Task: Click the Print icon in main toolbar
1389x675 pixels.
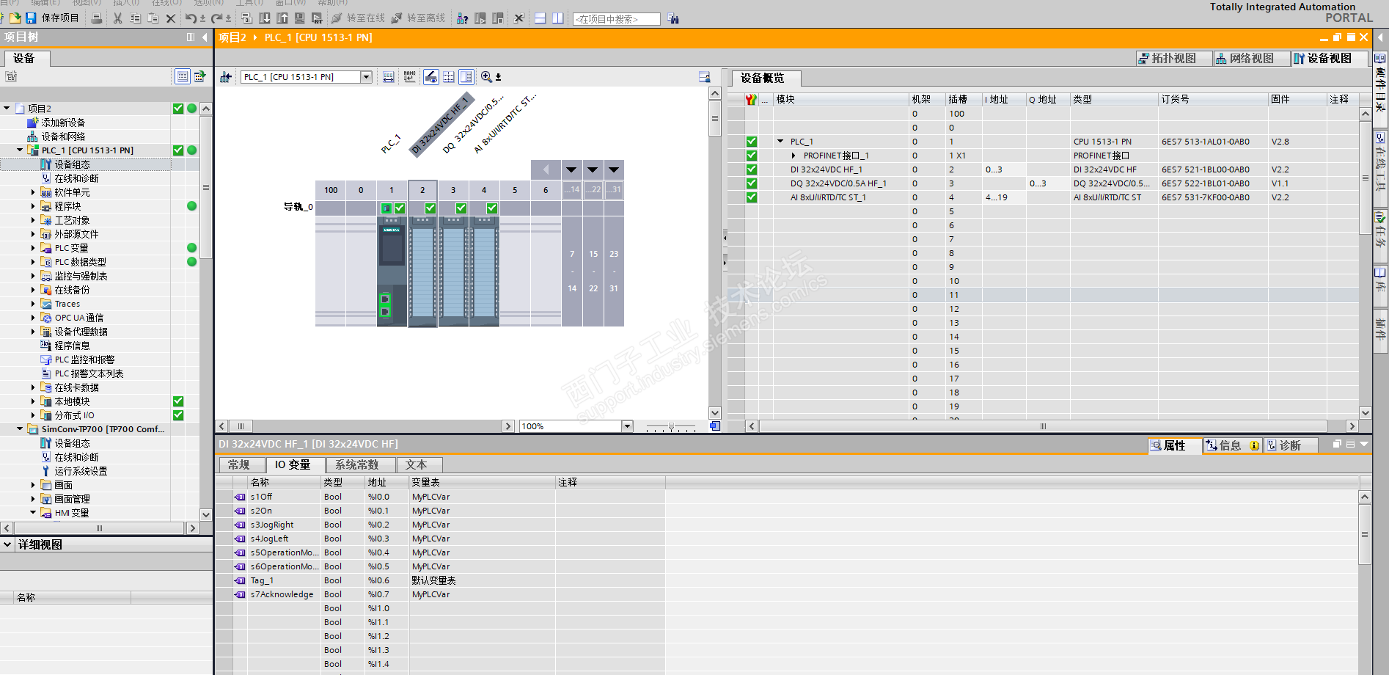Action: click(96, 18)
